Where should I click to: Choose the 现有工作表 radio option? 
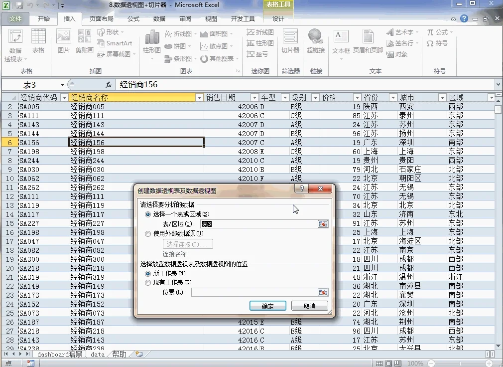pos(148,283)
